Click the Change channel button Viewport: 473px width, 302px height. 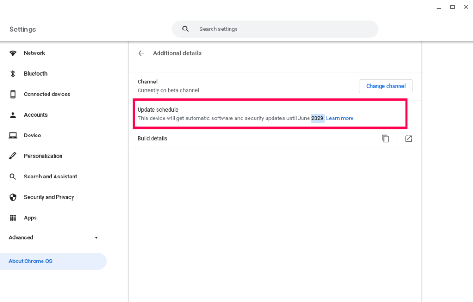tap(386, 86)
